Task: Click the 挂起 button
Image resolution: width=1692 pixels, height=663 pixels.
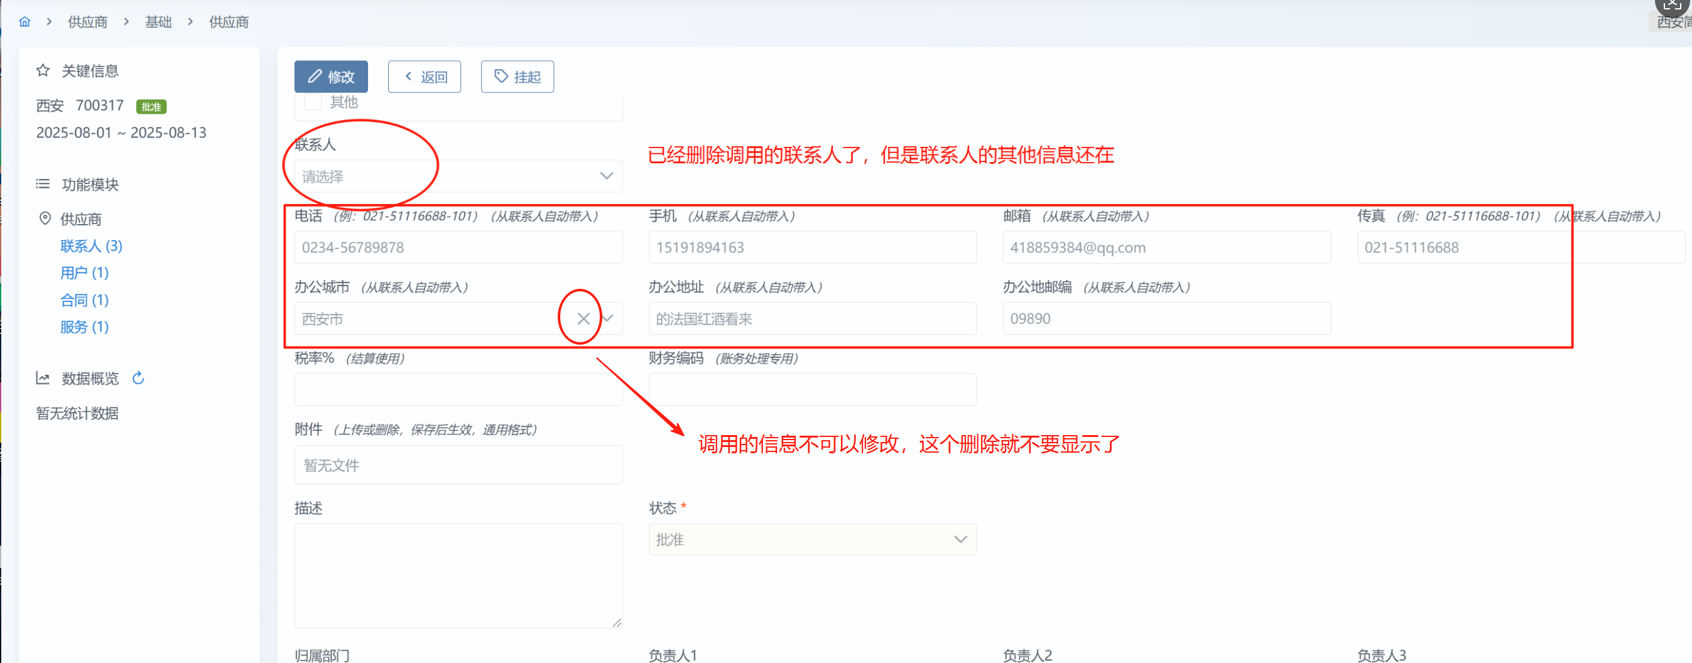Action: 517,77
